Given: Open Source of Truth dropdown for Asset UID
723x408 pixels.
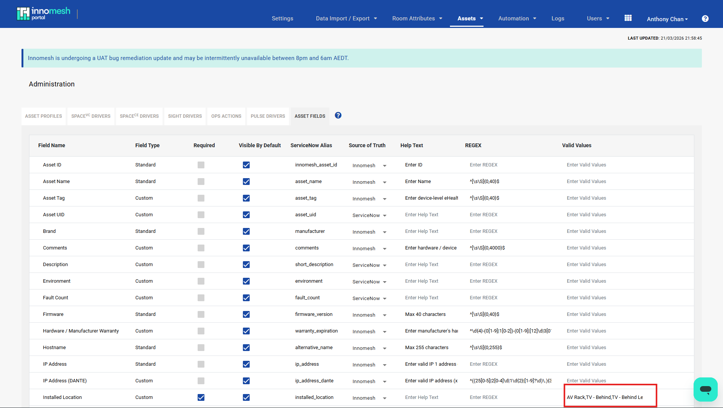Looking at the screenshot, I should [x=369, y=215].
